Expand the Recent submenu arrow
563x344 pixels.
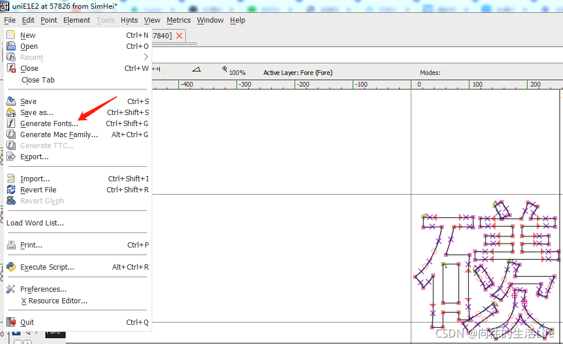(146, 57)
